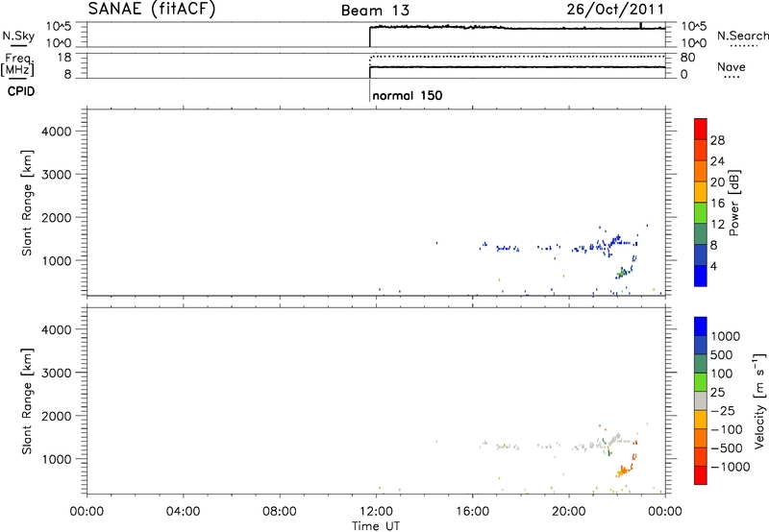Viewport: 769px width, 532px height.
Task: Click the Beam 13 label
Action: point(375,11)
